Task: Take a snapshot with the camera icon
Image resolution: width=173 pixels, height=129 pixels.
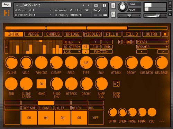Action: click(96, 5)
